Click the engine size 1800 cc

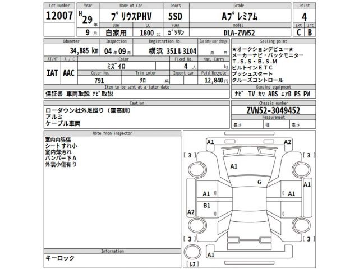click(150, 33)
